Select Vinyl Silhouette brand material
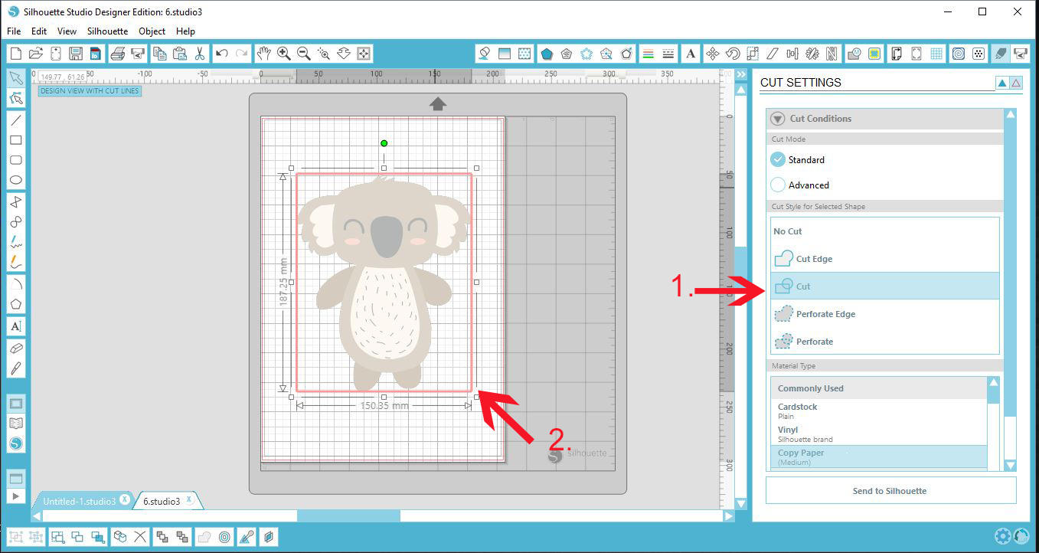This screenshot has width=1039, height=553. (x=879, y=434)
